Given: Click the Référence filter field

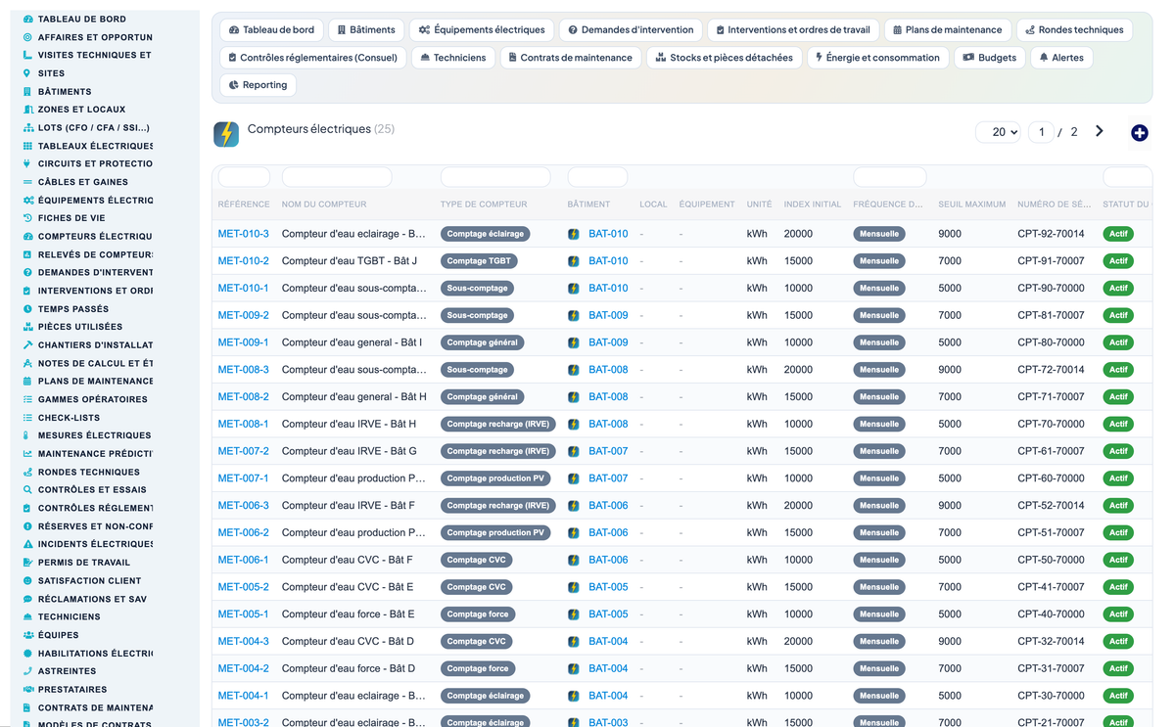Looking at the screenshot, I should point(244,177).
